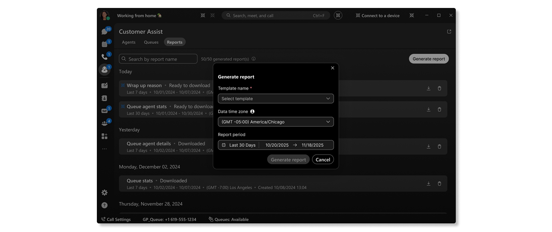
Task: Click Connect to a device
Action: 378,16
